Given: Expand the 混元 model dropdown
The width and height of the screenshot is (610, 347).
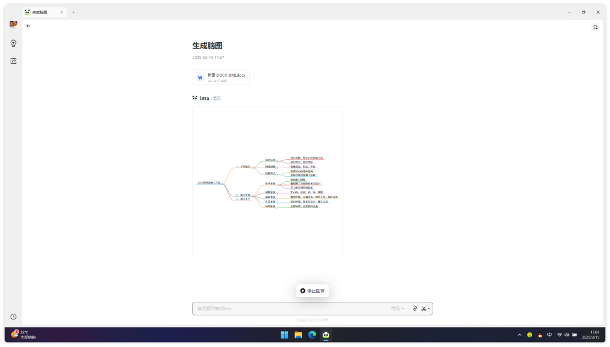Looking at the screenshot, I should pyautogui.click(x=398, y=309).
